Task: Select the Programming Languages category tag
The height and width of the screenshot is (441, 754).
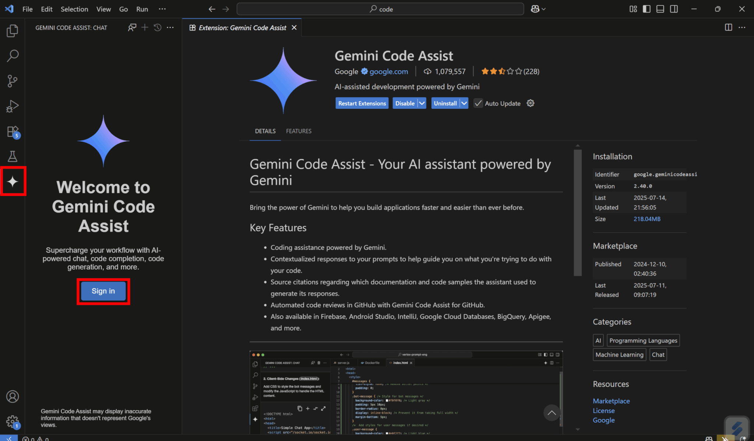Action: pyautogui.click(x=643, y=341)
